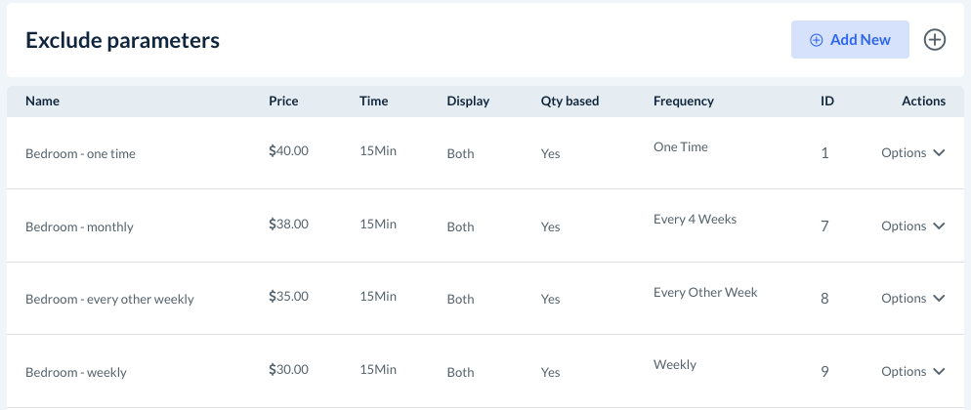Select the Bedroom - monthly row name

click(x=79, y=227)
